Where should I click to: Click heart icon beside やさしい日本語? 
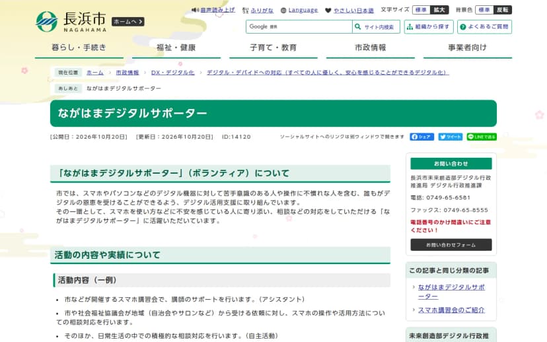coord(328,11)
